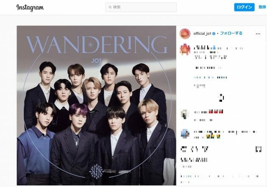Click the comment bubble icon
267x187 pixels.
click(194, 149)
